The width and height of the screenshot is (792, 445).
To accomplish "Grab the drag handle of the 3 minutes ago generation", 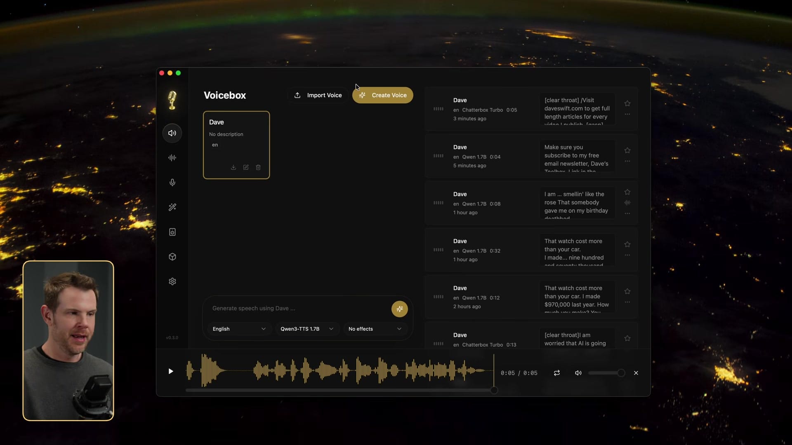I will coord(438,109).
